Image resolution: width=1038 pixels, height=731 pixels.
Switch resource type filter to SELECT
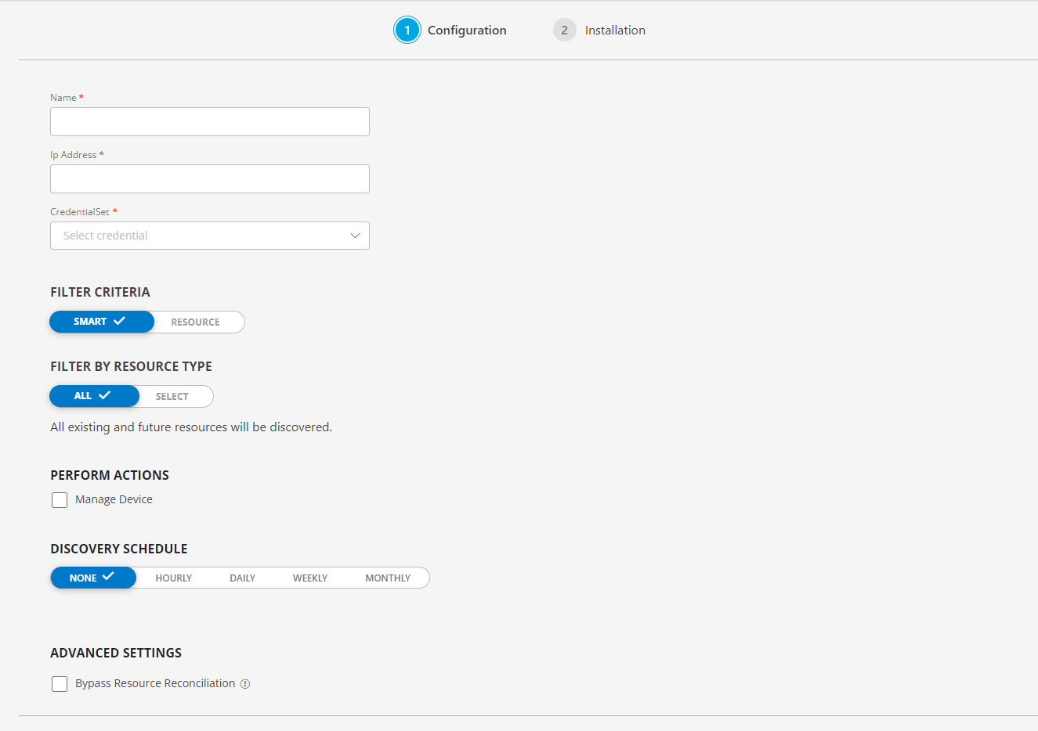coord(172,396)
